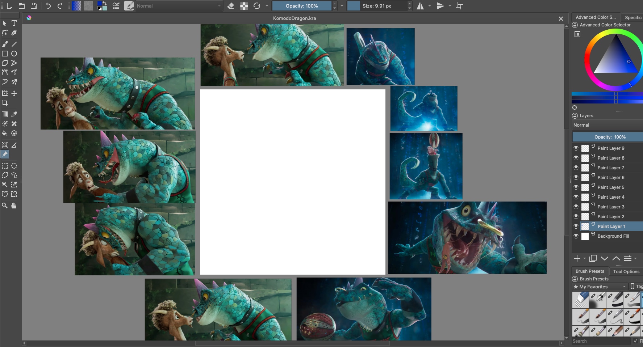The height and width of the screenshot is (347, 643).
Task: Activate the Fill bucket tool
Action: pos(5,133)
